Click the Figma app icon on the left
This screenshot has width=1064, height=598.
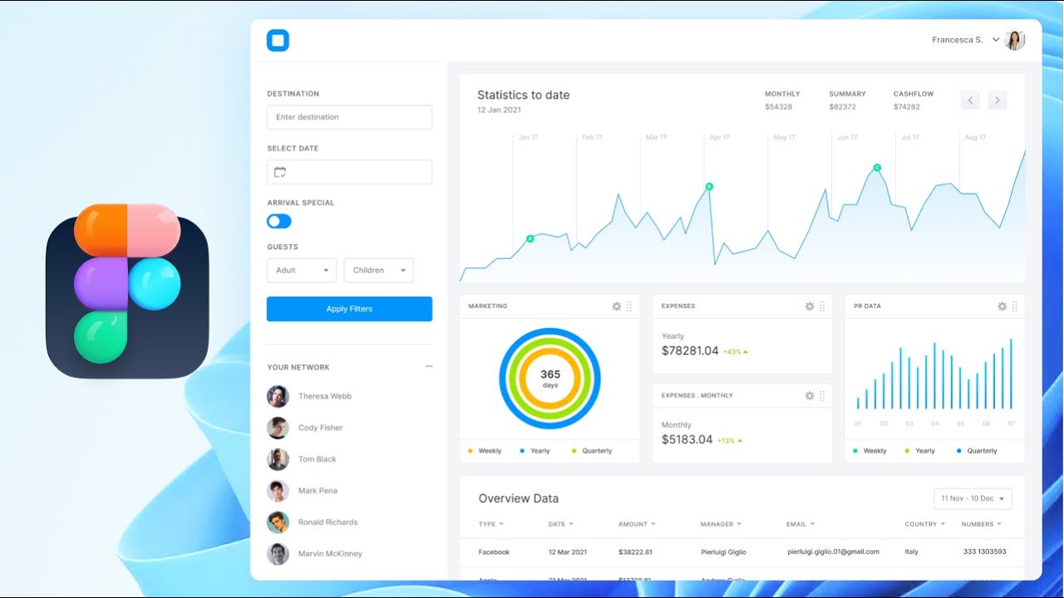pos(127,292)
